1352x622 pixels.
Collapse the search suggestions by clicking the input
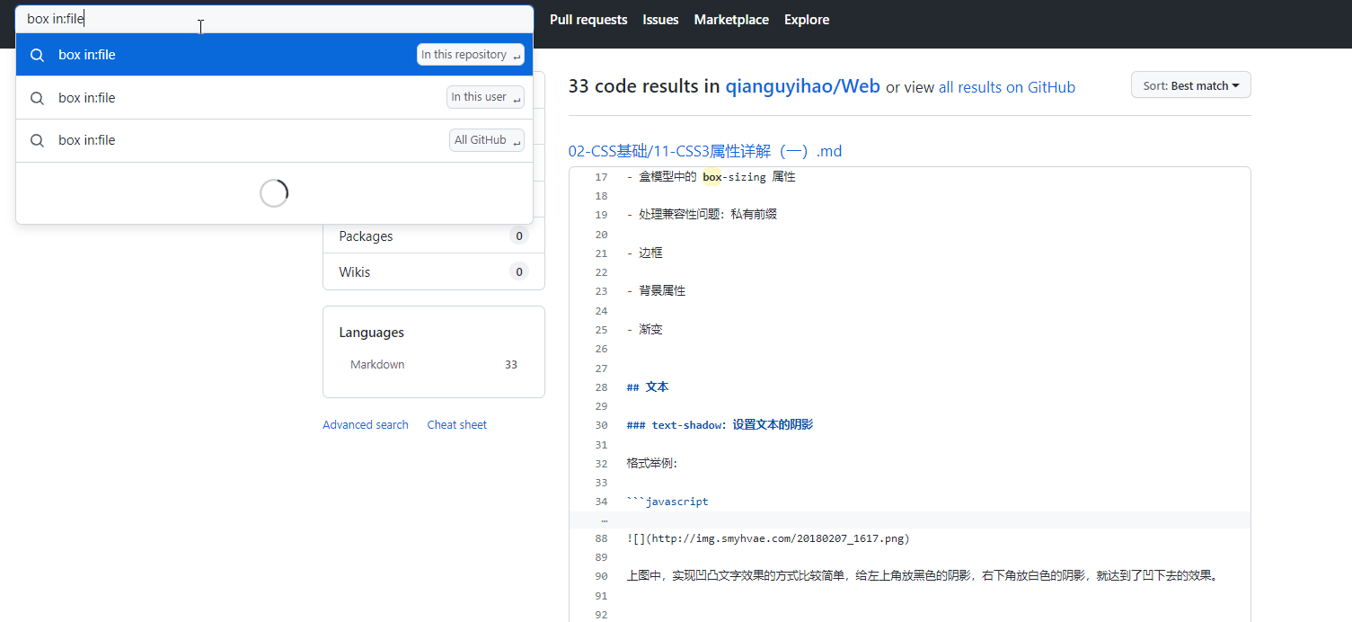click(x=270, y=18)
